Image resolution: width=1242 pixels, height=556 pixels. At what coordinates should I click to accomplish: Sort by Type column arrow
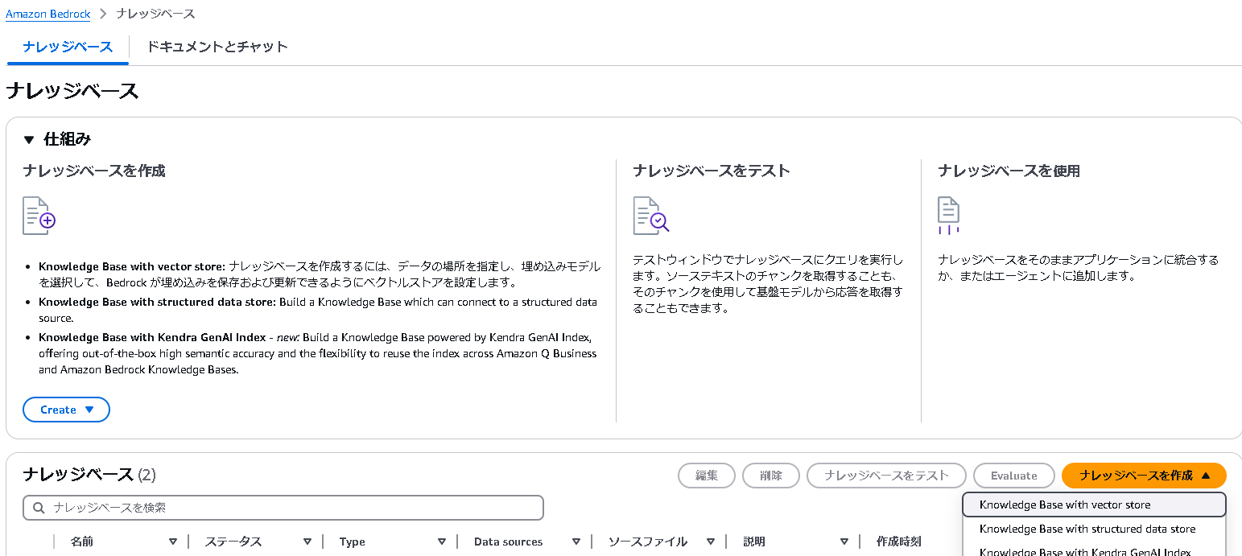[442, 542]
